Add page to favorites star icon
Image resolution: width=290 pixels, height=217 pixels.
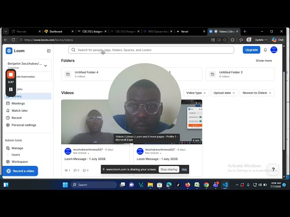pos(225,40)
